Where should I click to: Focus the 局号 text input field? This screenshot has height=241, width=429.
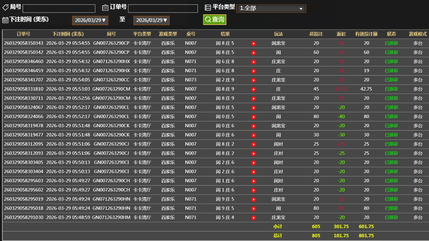(59, 9)
